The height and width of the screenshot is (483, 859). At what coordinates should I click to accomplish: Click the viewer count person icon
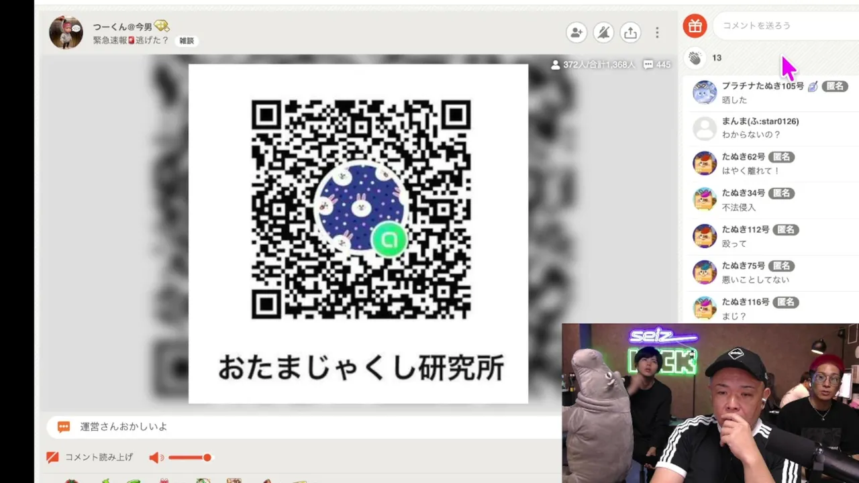point(556,65)
